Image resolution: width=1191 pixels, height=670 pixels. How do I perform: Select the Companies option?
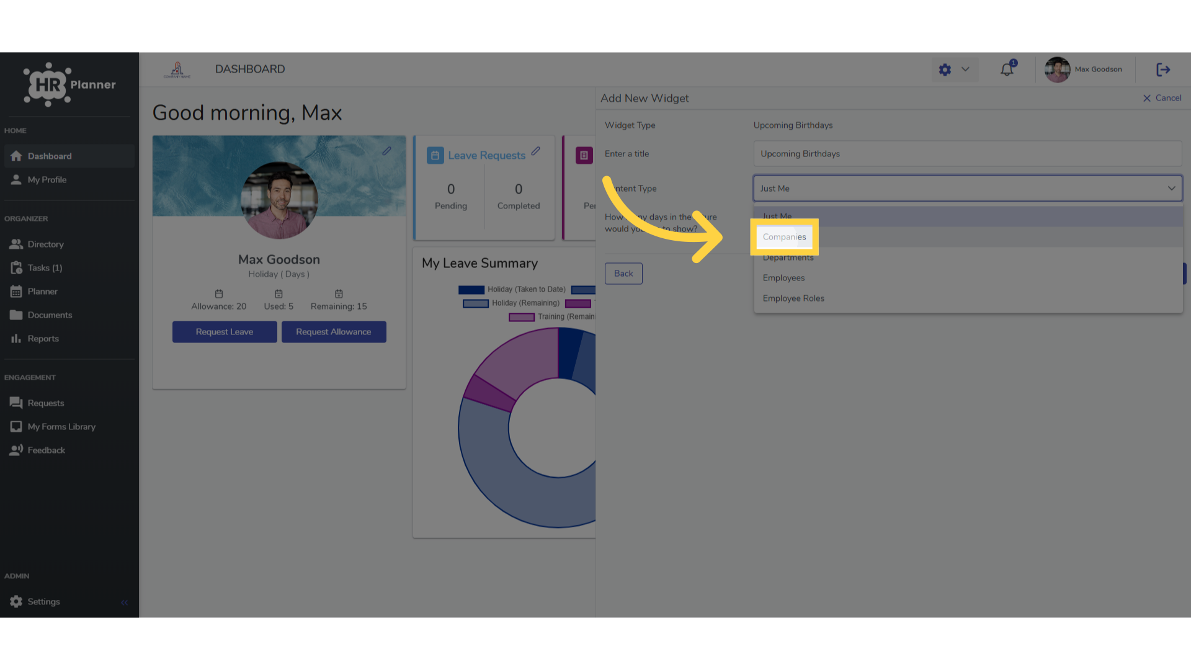pyautogui.click(x=968, y=237)
